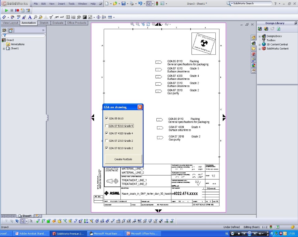Image resolution: width=298 pixels, height=237 pixels.
Task: Print the current drawing
Action: [x=132, y=3]
